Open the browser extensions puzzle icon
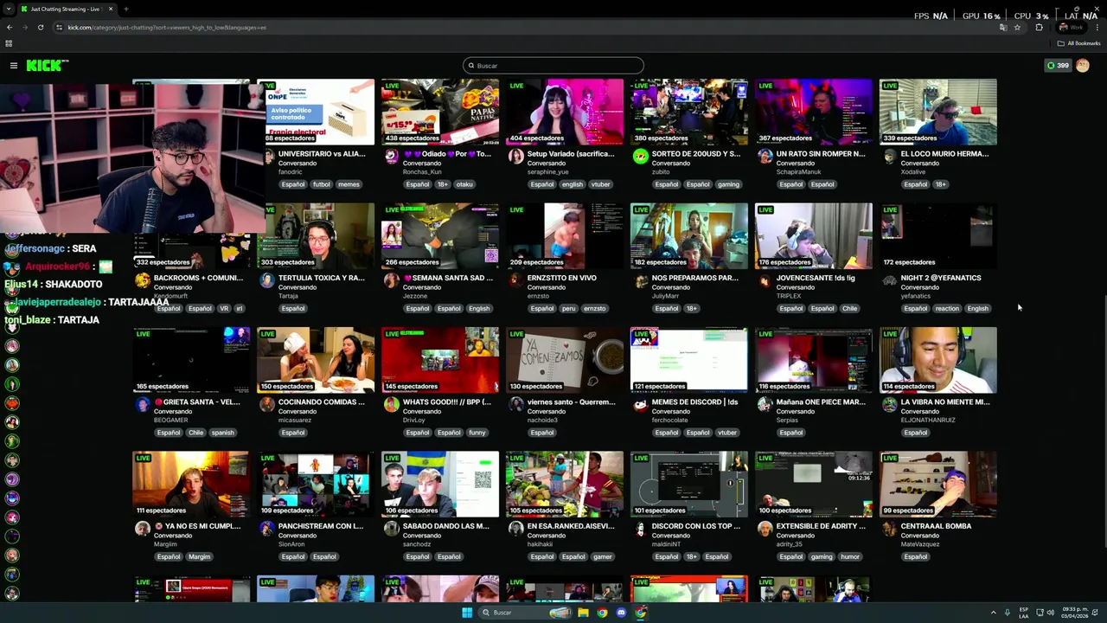Screen dimensions: 1107x623 click(x=1039, y=27)
